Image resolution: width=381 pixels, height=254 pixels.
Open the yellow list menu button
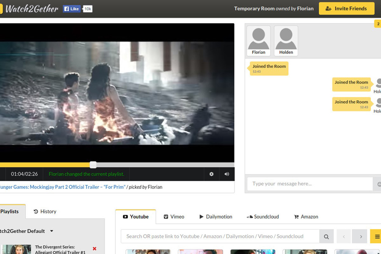point(376,237)
